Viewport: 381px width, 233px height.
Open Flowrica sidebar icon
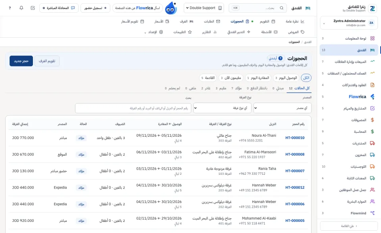coord(372,97)
